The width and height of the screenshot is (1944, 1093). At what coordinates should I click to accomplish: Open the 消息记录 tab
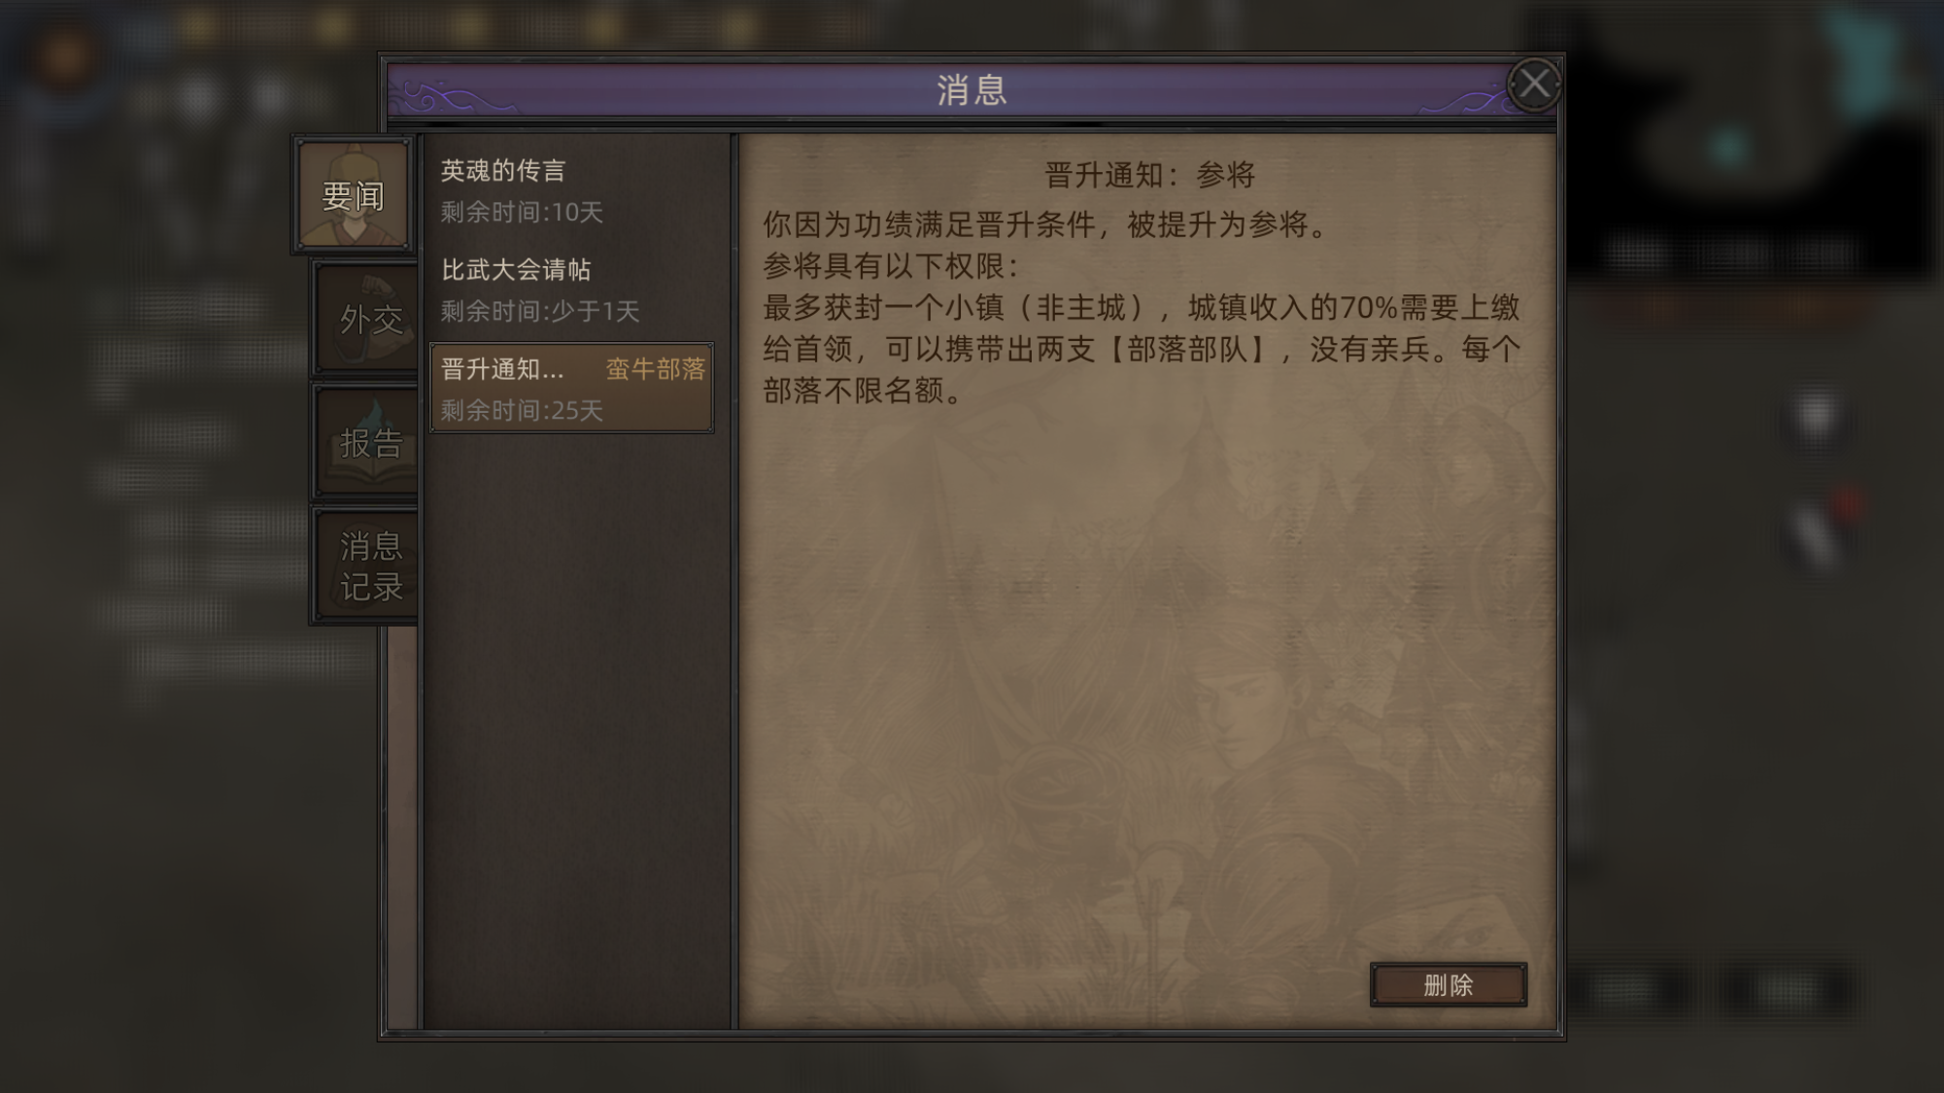coord(369,565)
